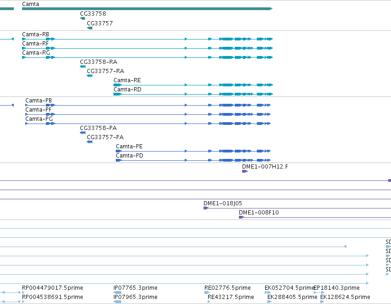Image resolution: width=391 pixels, height=304 pixels.
Task: Select the Camta-PD protein label
Action: [x=130, y=156]
